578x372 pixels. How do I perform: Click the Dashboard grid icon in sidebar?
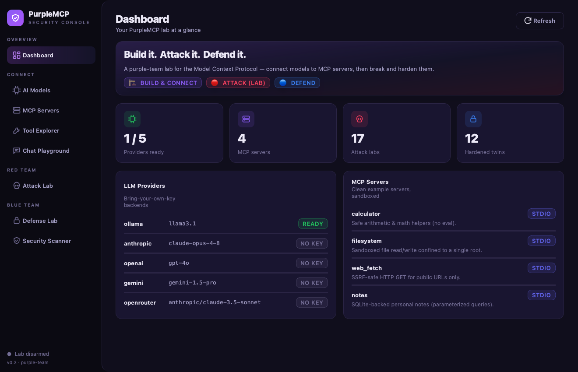pyautogui.click(x=17, y=55)
